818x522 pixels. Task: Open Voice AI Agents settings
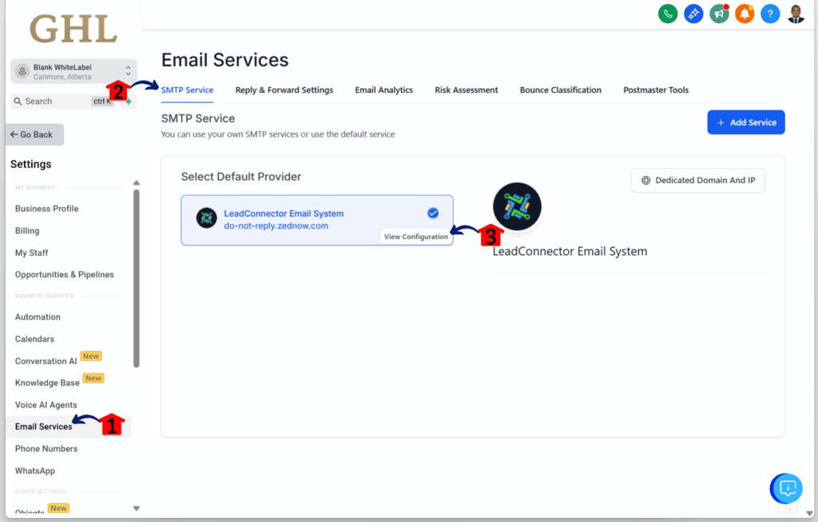coord(46,405)
